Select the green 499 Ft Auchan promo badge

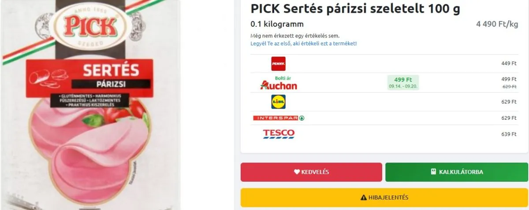[403, 82]
